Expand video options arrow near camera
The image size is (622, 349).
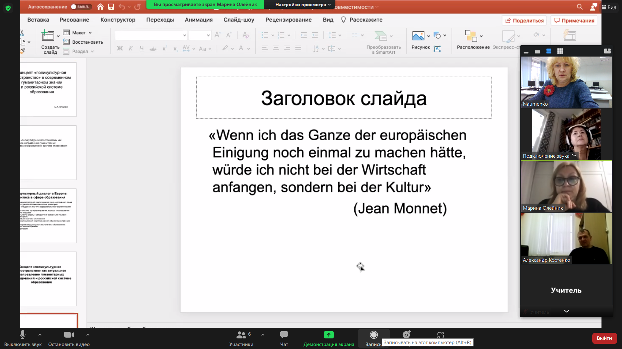pos(88,335)
